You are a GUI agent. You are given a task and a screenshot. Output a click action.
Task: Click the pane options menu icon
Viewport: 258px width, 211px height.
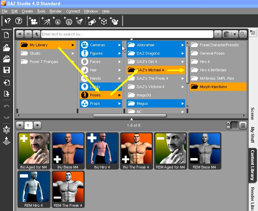point(252,32)
